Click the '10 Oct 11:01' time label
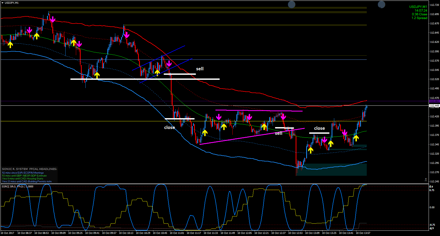Viewport: 440px width, 236px height. click(177, 233)
